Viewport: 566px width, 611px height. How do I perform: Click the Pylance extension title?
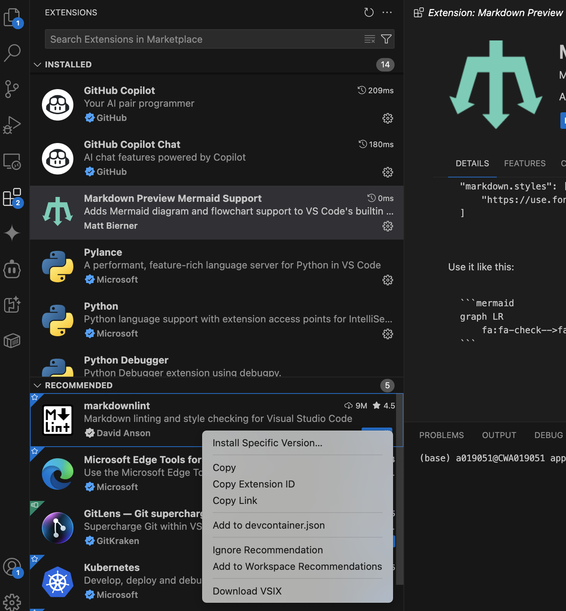tap(103, 252)
